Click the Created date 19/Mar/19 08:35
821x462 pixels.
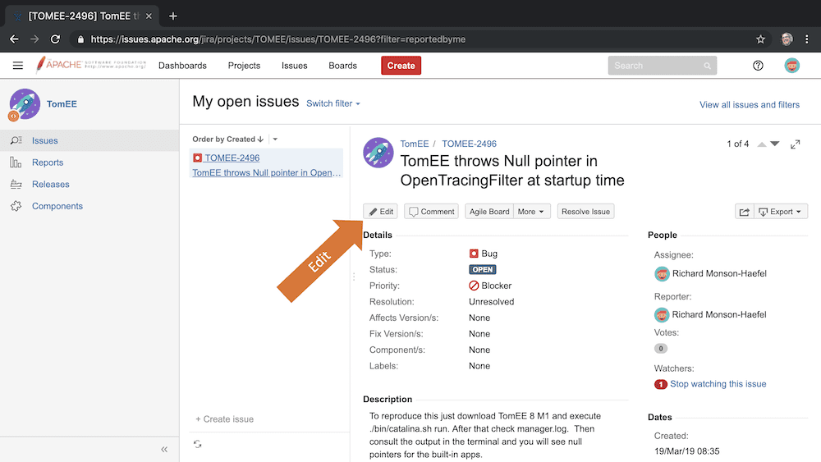point(686,451)
